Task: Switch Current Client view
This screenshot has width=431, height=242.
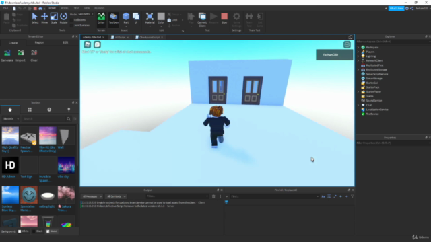Action: pos(202,19)
